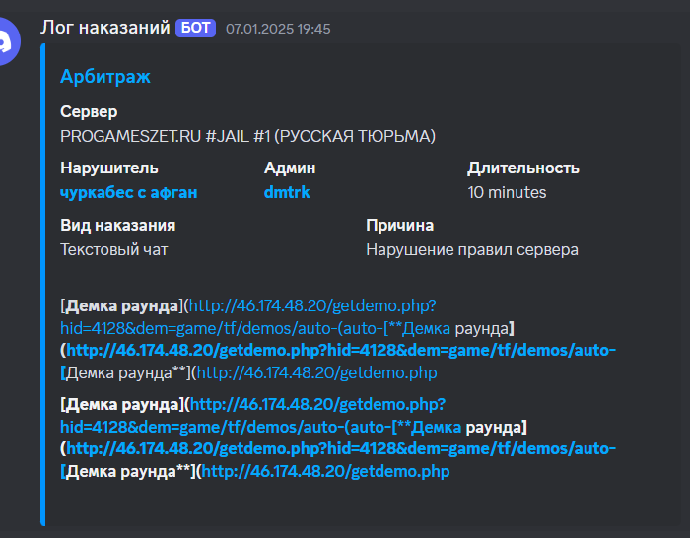Open the admin link 'dmtrk'
This screenshot has width=690, height=538.
(287, 192)
